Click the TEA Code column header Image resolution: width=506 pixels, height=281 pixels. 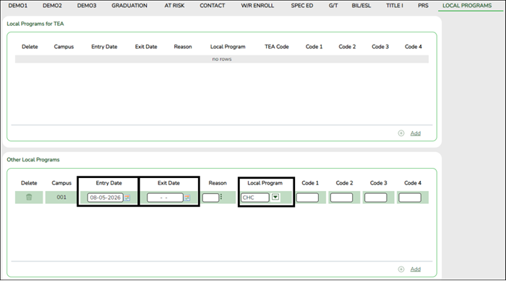pos(277,47)
